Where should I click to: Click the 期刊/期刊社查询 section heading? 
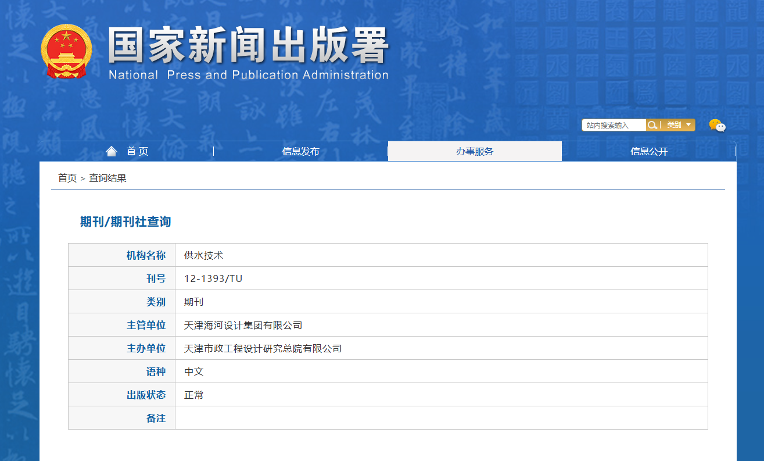coord(125,221)
